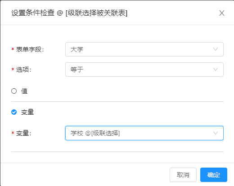Click the chevron arrow in 变量 dropdown

(x=216, y=133)
